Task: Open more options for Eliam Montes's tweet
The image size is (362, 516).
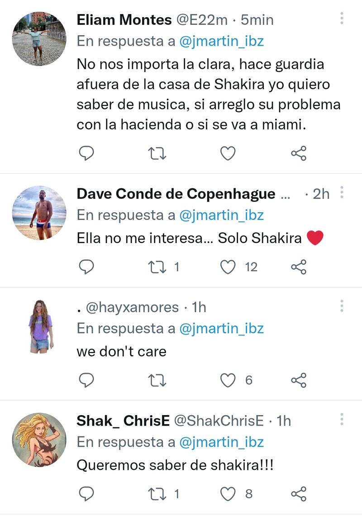Action: point(342,19)
